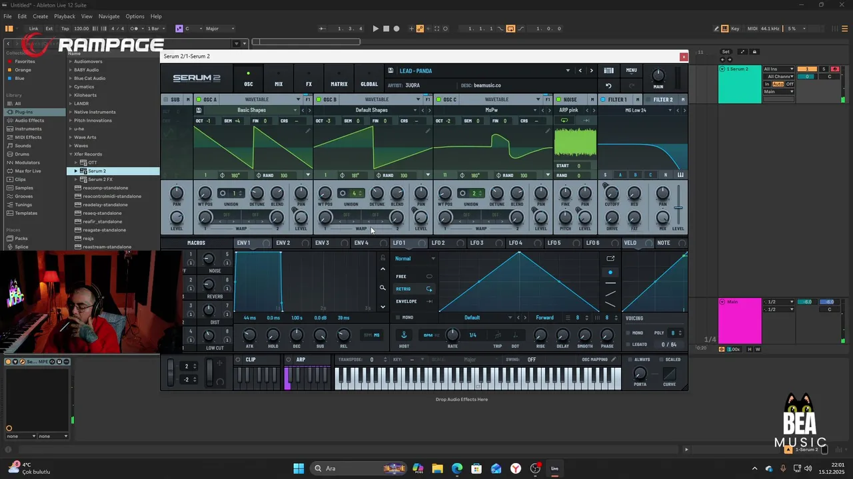The image size is (853, 479).
Task: Click the envelope zoom magnifier icon
Action: pyautogui.click(x=383, y=288)
